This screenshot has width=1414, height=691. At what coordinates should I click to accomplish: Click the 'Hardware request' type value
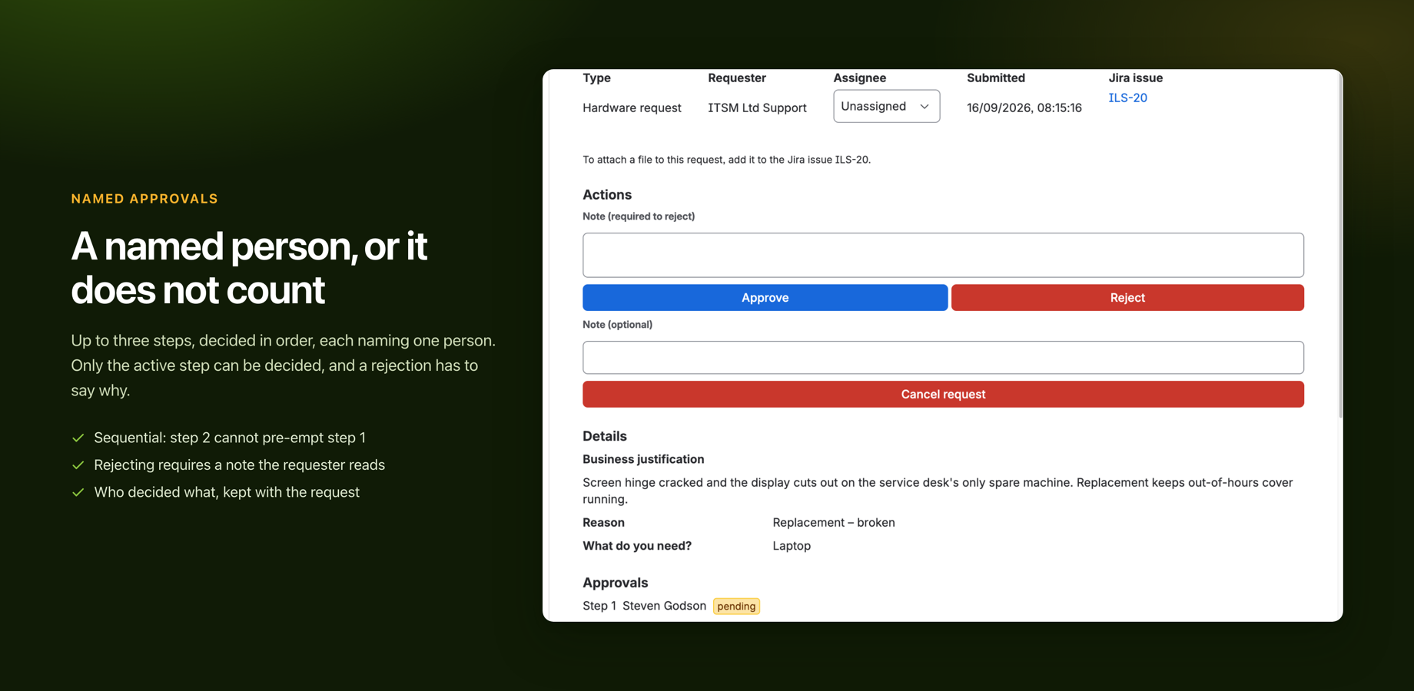[632, 107]
